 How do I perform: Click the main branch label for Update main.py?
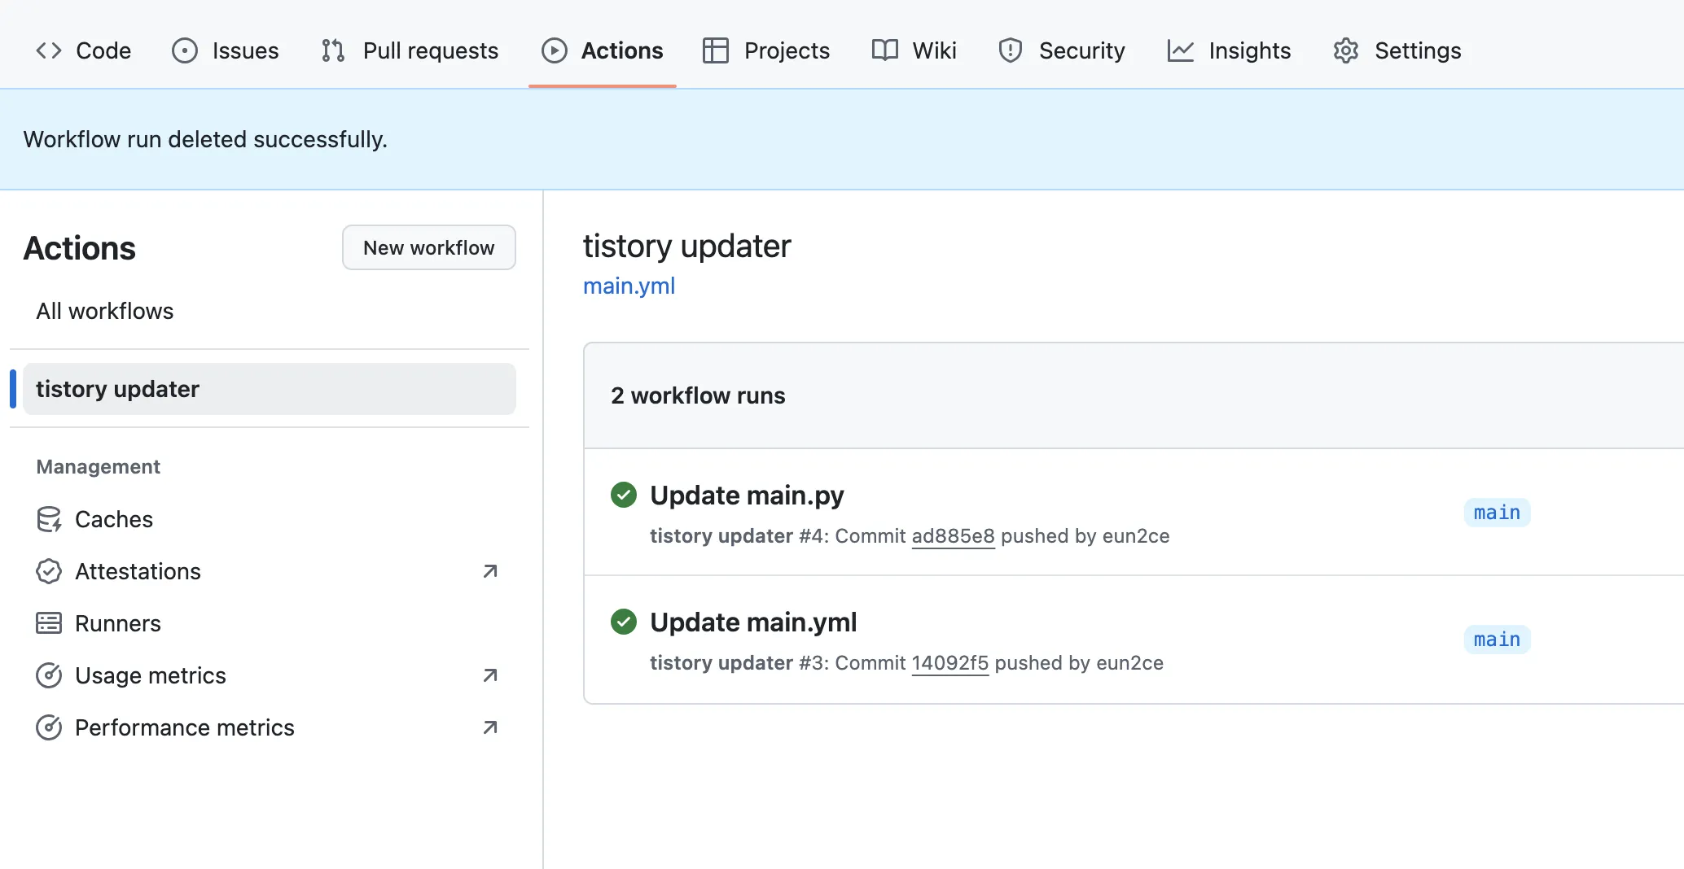click(x=1497, y=513)
